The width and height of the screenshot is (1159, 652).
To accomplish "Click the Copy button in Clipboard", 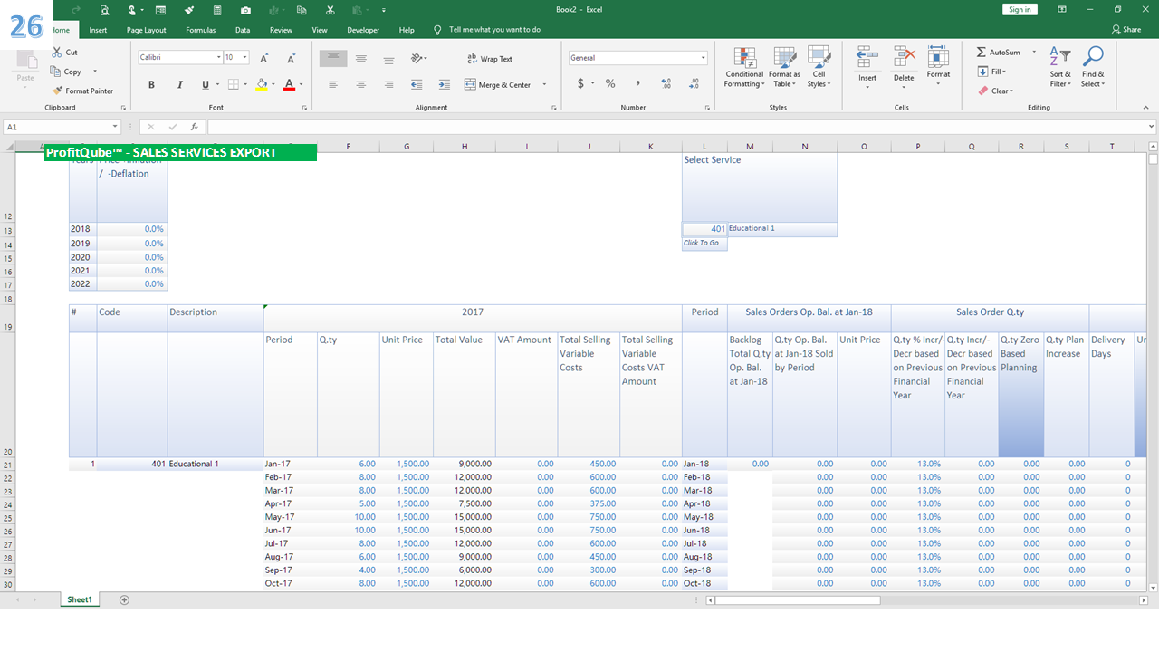I will point(66,72).
